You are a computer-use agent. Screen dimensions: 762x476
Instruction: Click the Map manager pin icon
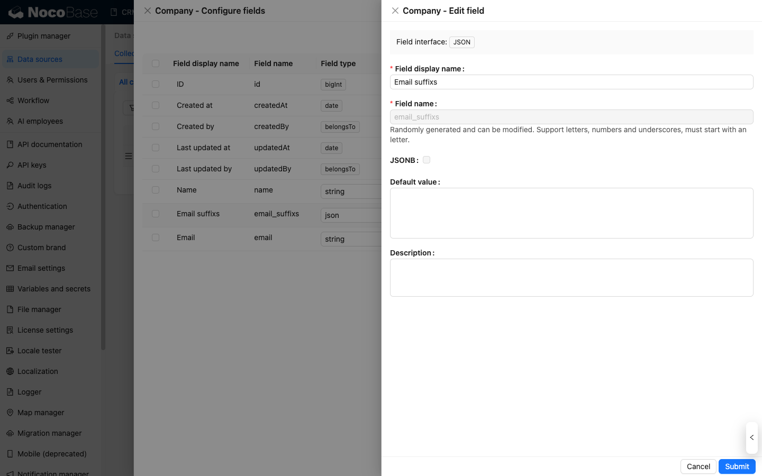click(x=10, y=413)
